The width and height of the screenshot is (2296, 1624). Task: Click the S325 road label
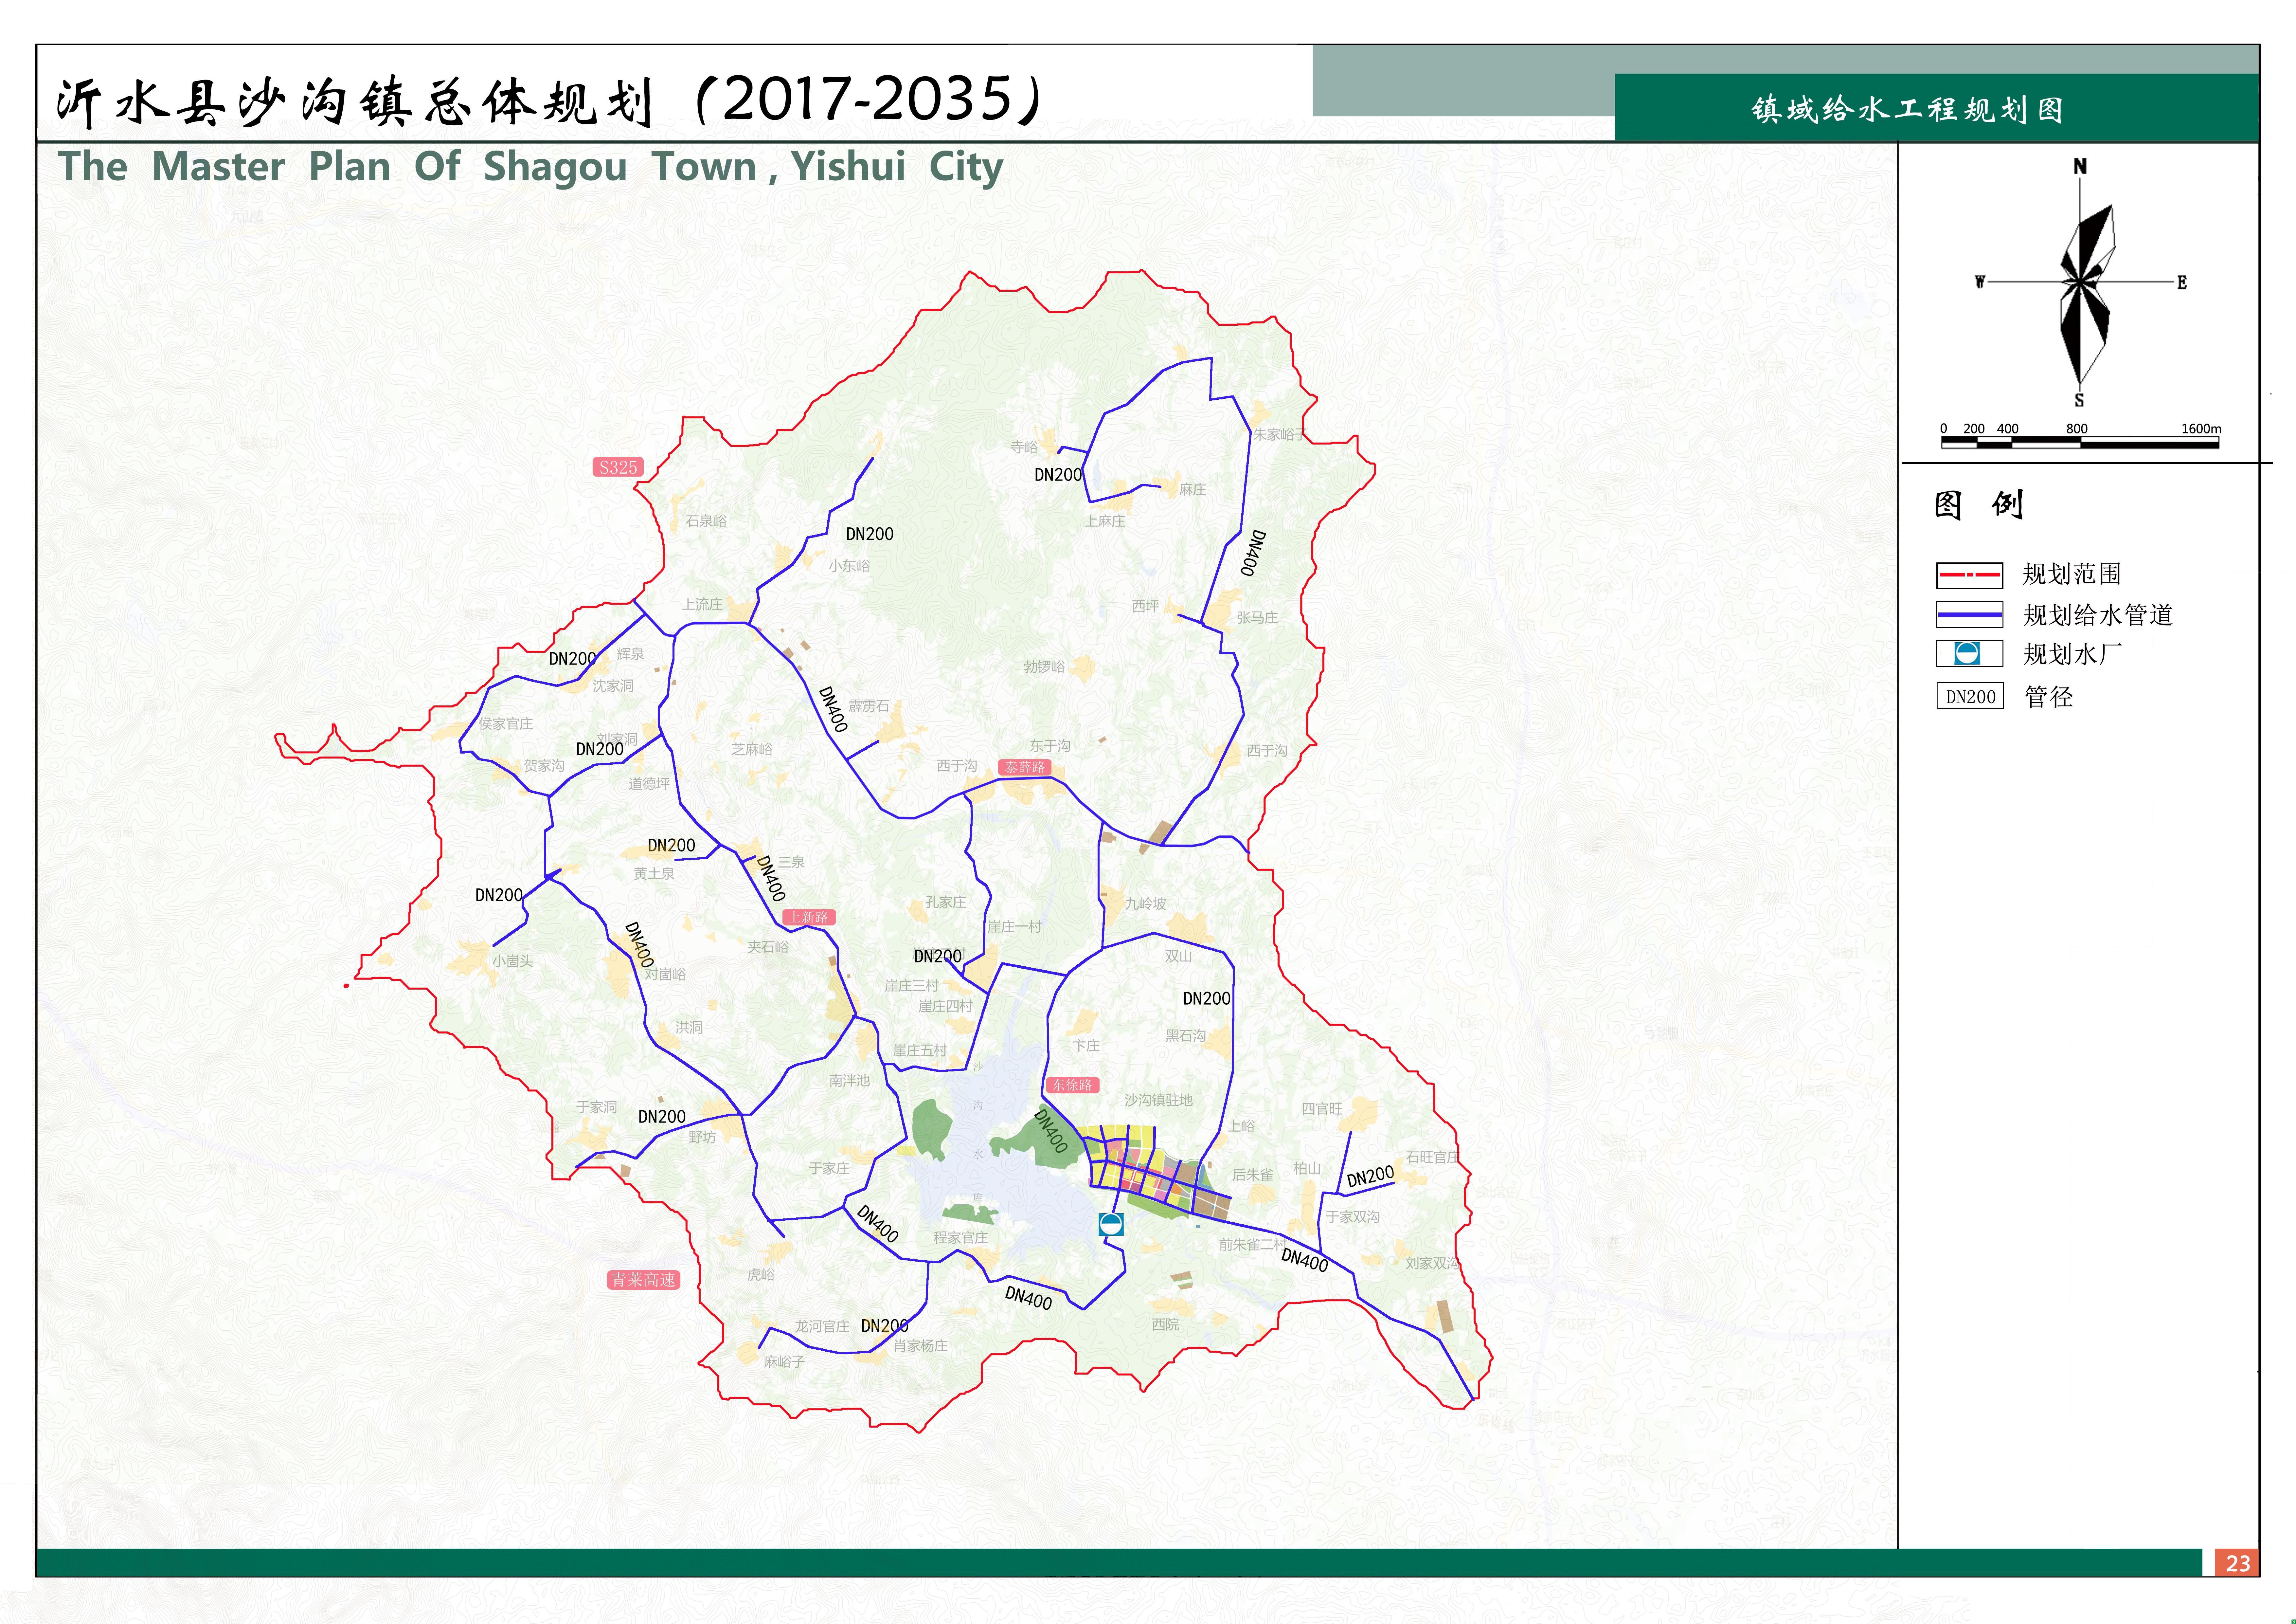(x=618, y=467)
